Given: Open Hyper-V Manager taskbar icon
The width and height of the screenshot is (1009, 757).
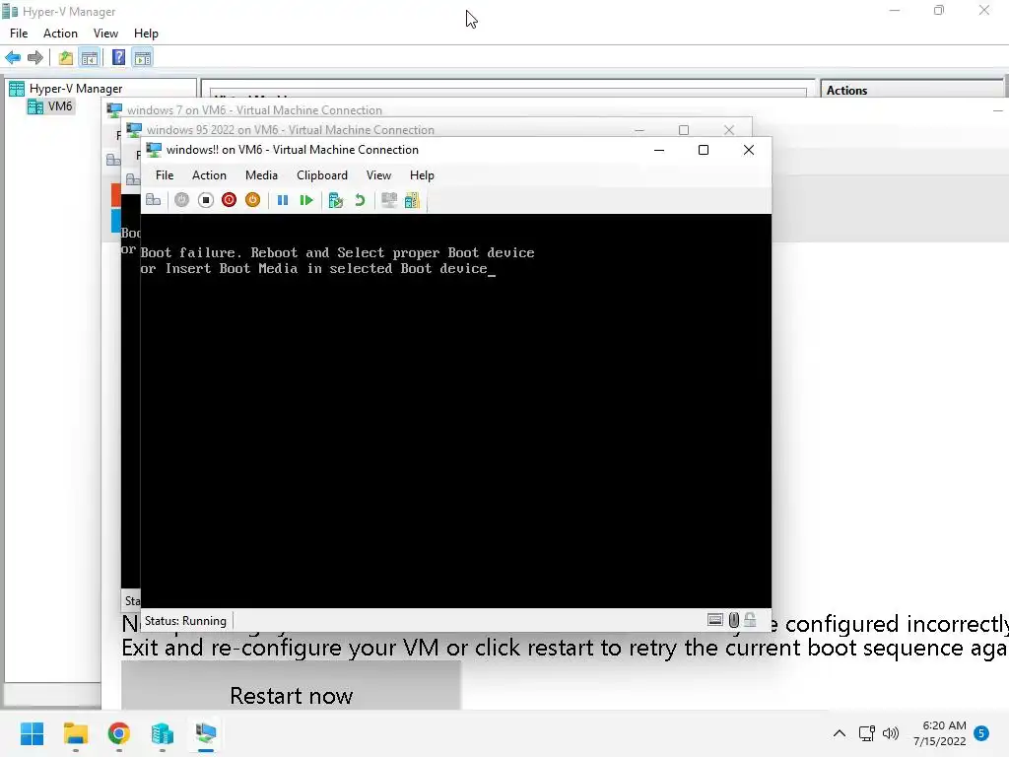Looking at the screenshot, I should (x=163, y=733).
